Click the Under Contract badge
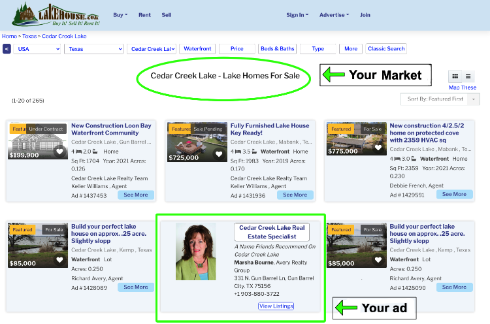This screenshot has height=324, width=490. 46,129
